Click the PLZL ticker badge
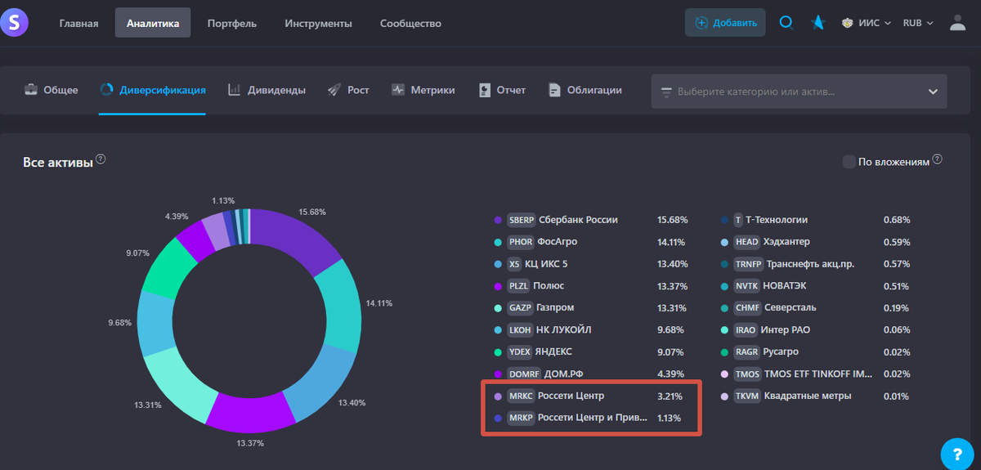 [518, 286]
